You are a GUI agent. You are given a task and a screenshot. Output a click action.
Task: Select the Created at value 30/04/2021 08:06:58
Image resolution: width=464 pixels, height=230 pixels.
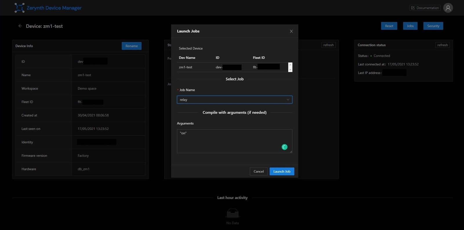(x=93, y=115)
